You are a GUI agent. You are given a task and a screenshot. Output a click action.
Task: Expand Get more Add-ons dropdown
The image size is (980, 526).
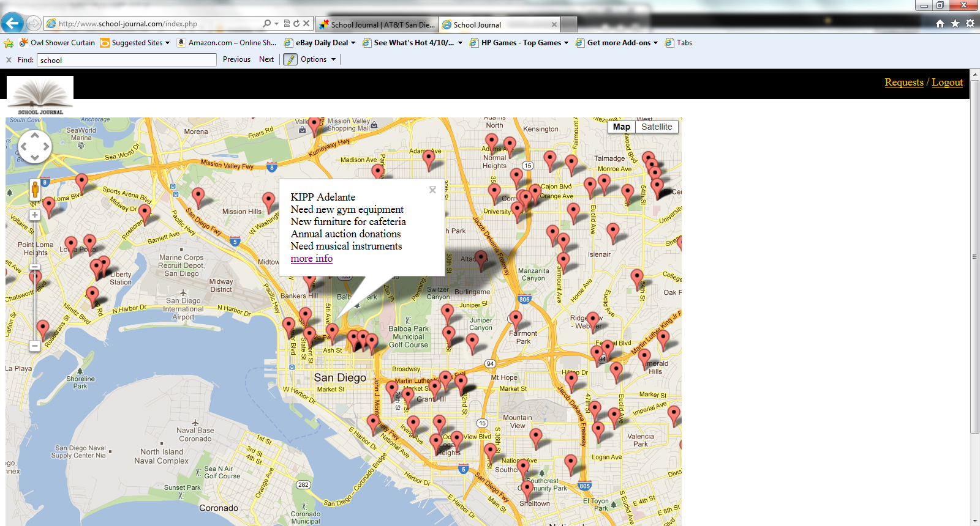(x=655, y=43)
